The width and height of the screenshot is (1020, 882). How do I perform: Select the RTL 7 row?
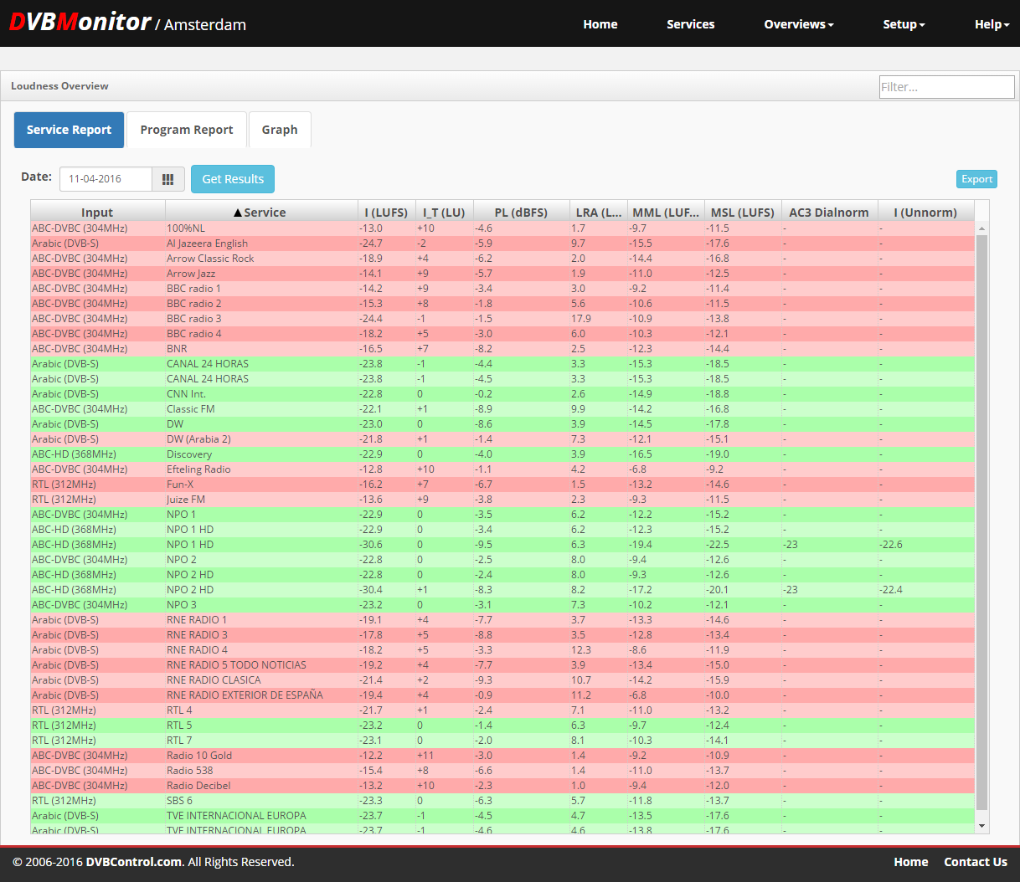502,741
